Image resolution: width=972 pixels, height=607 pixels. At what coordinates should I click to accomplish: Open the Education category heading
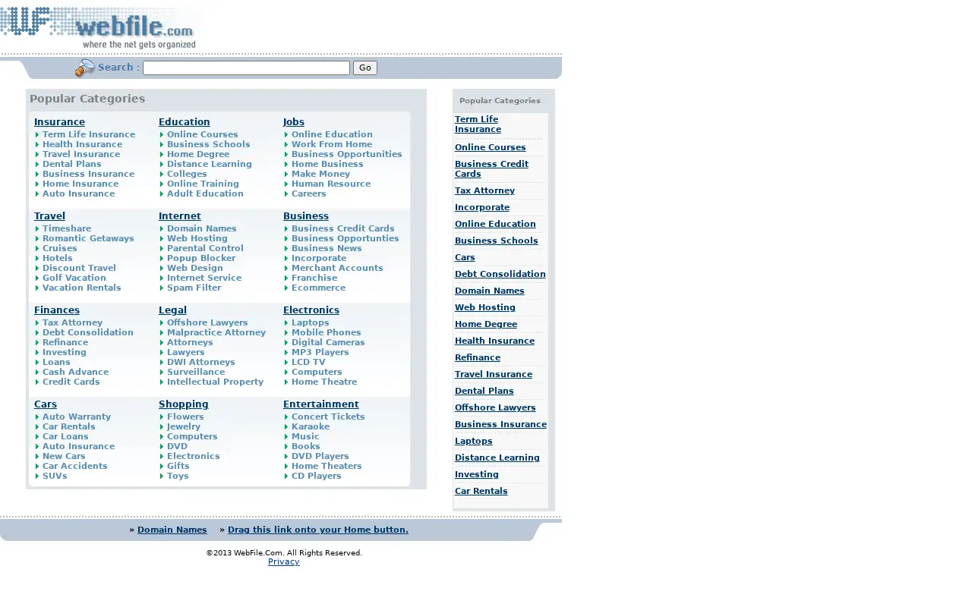tap(185, 122)
